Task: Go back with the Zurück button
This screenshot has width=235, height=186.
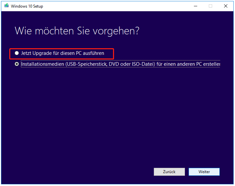Action: tap(169, 172)
